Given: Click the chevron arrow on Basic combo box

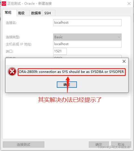Looking at the screenshot, I should [119, 37].
